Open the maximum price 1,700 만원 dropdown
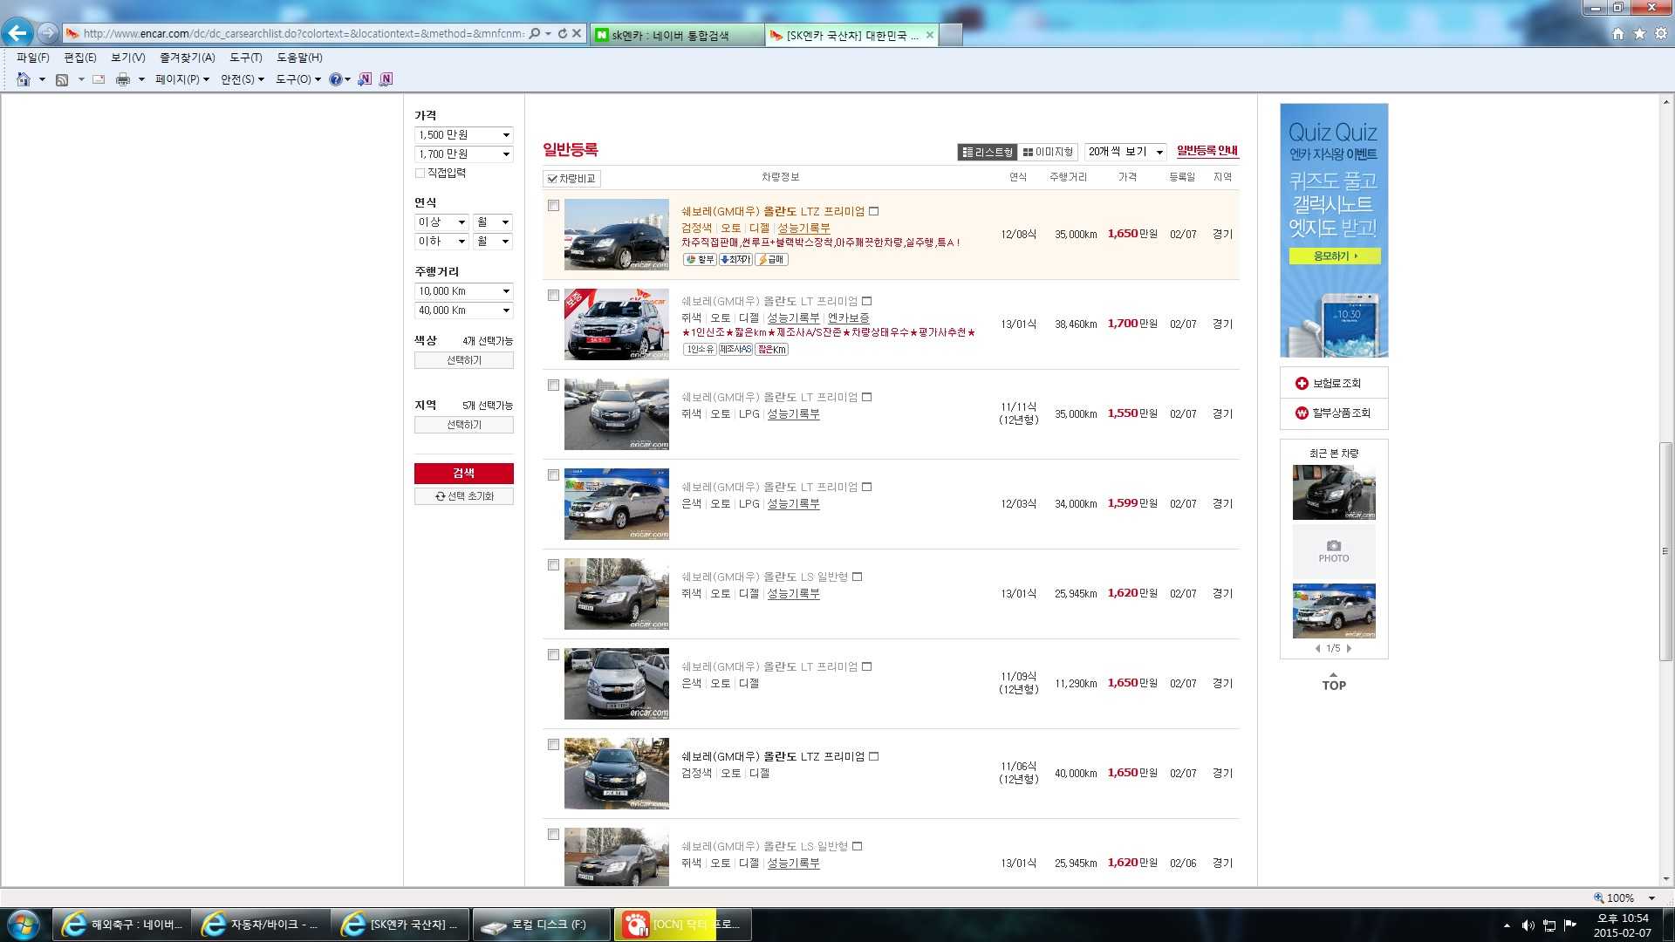This screenshot has width=1675, height=942. [464, 154]
